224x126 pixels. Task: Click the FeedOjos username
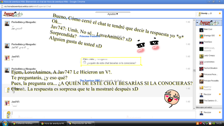point(208,42)
